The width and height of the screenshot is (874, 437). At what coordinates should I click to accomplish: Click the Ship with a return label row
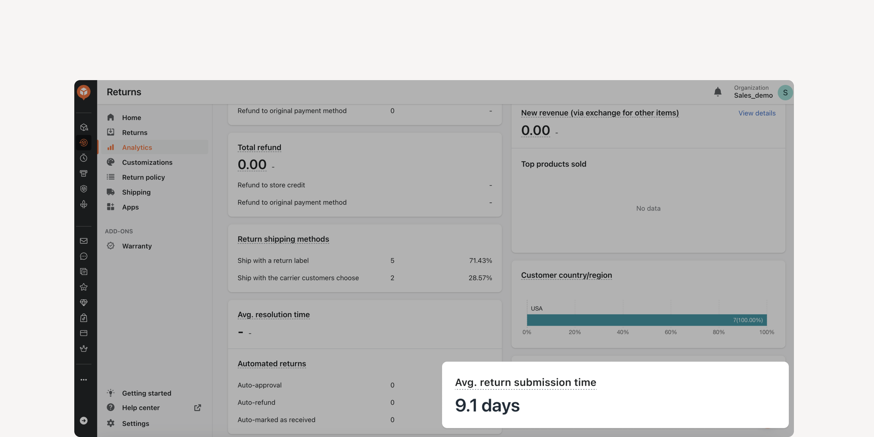pos(364,260)
